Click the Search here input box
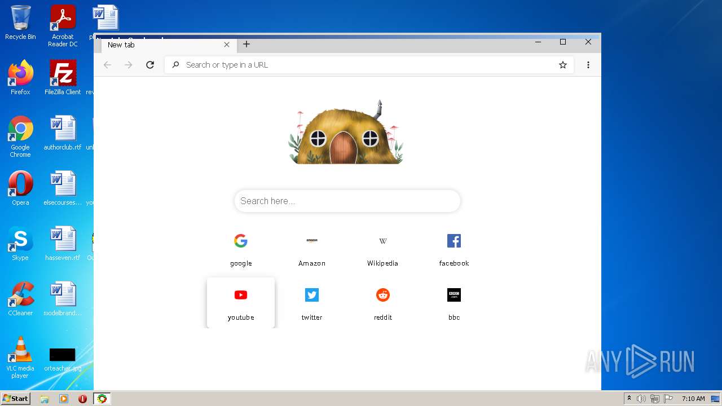Image resolution: width=722 pixels, height=406 pixels. point(347,201)
